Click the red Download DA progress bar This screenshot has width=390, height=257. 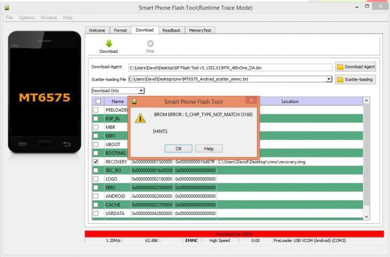234,234
